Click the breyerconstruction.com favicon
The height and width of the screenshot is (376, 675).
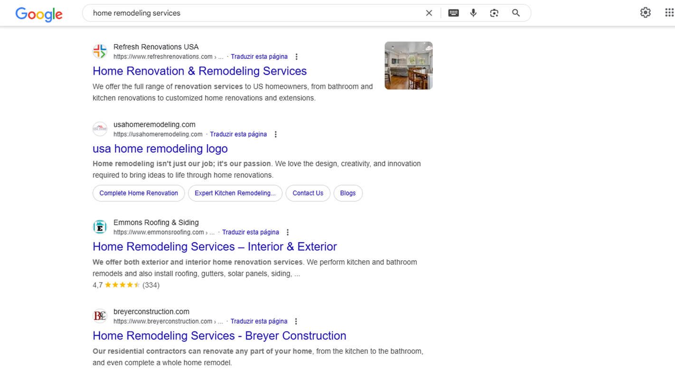coord(100,316)
